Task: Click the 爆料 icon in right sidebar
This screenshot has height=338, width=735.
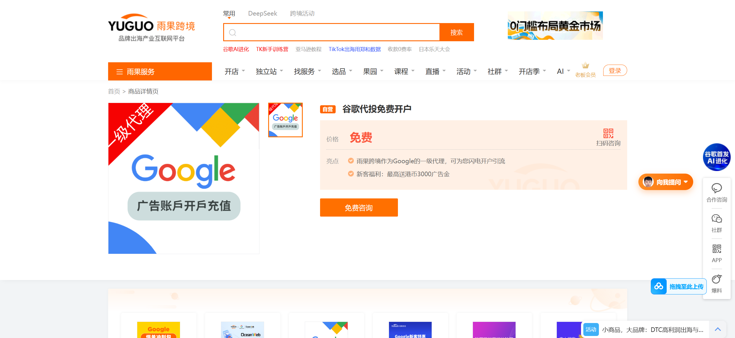Action: pos(717,279)
